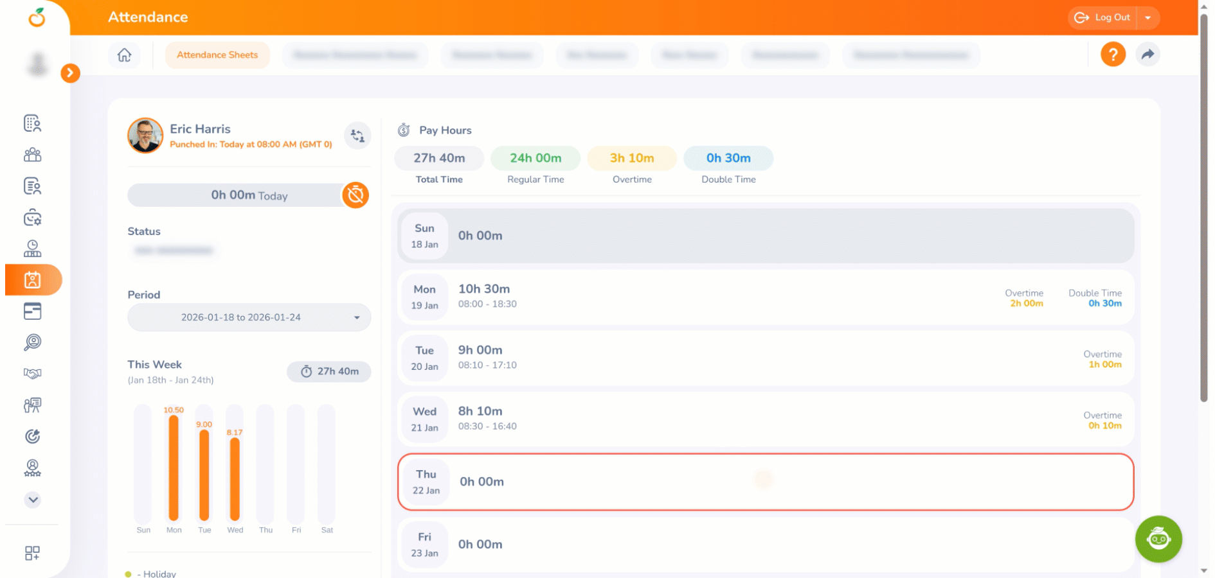Click Monday's orange bar in weekly chart

[174, 468]
